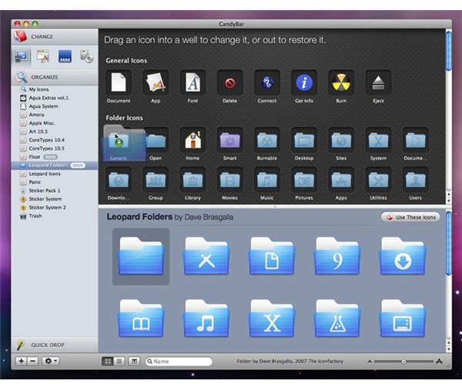This screenshot has height=384, width=462.
Task: Select the Delete icon well
Action: pos(229,83)
